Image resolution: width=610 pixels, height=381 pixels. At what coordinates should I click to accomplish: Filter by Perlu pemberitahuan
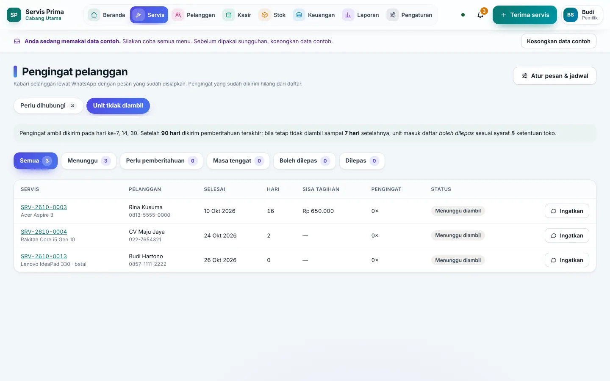(x=161, y=161)
